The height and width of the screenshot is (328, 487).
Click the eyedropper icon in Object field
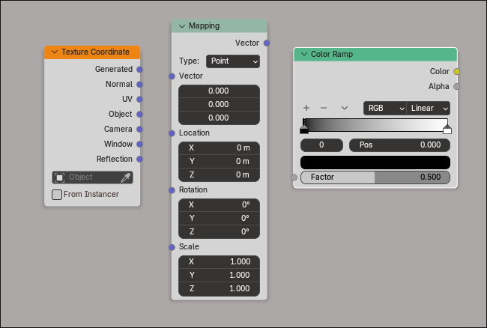click(x=125, y=177)
